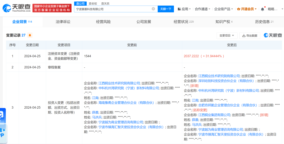Switch to the 企业背景 tab
The height and width of the screenshot is (144, 284).
(22, 22)
